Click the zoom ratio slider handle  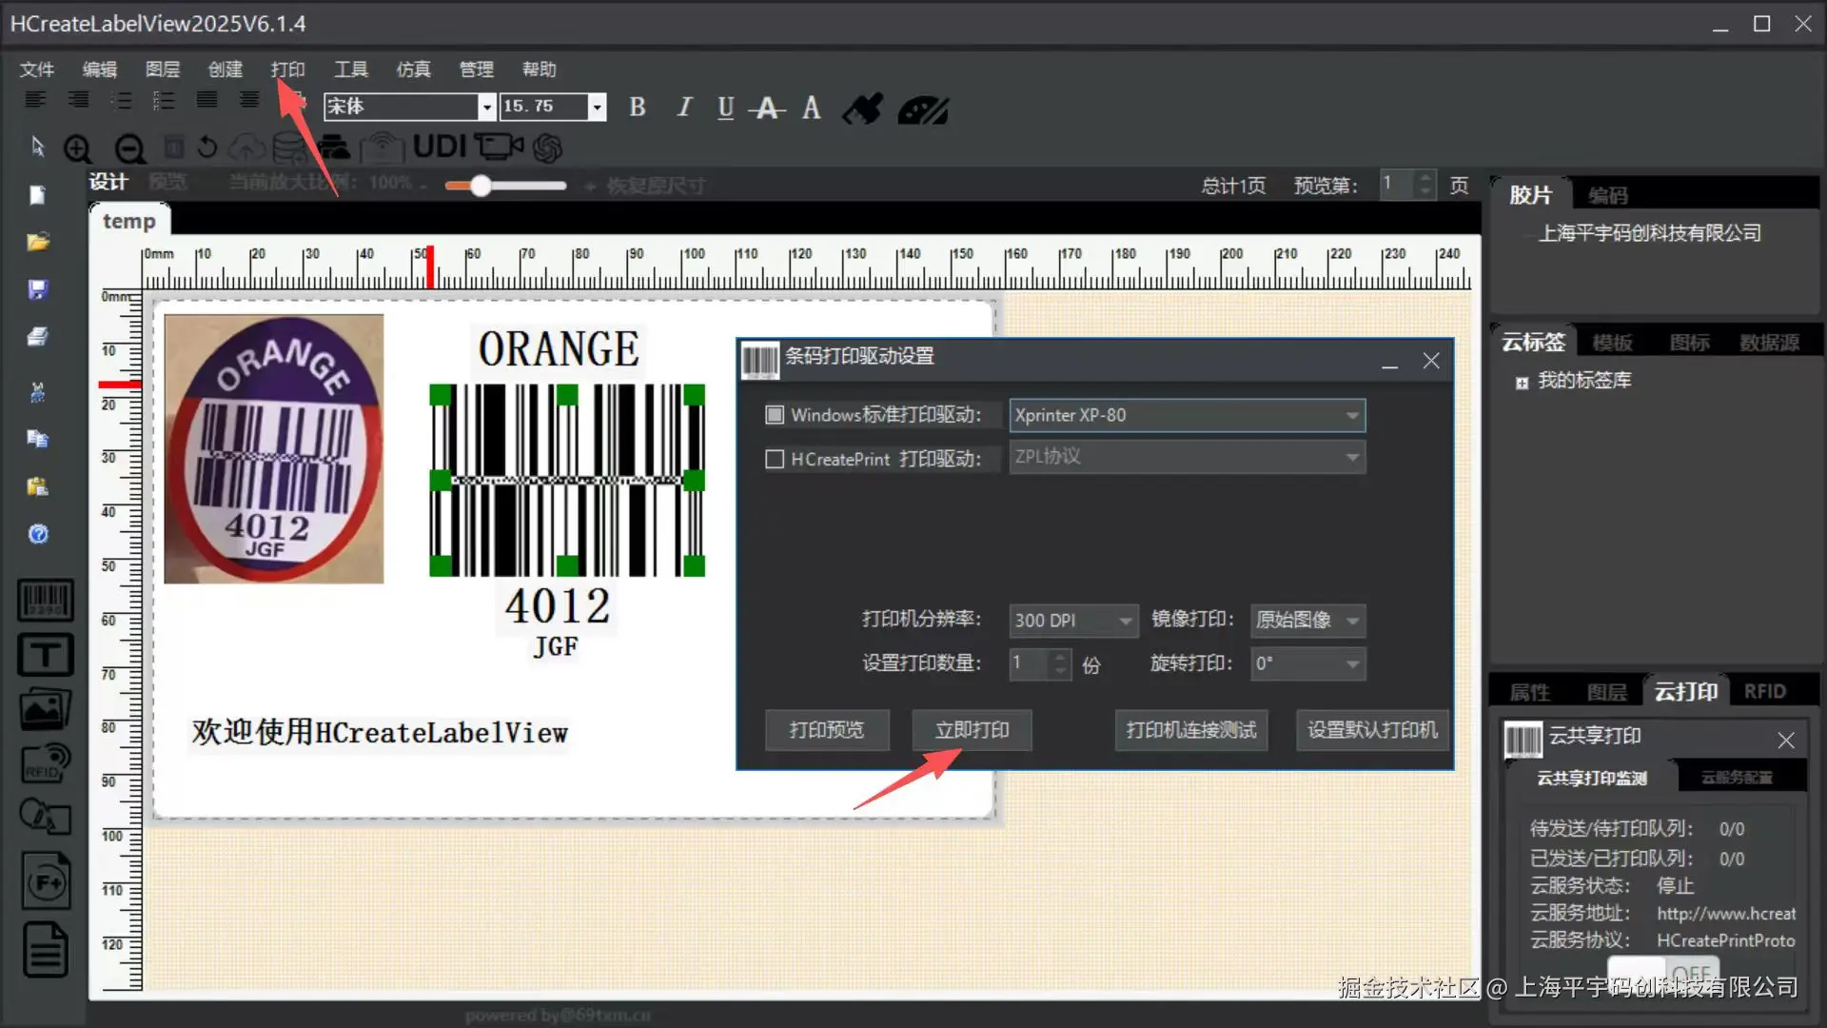click(481, 186)
